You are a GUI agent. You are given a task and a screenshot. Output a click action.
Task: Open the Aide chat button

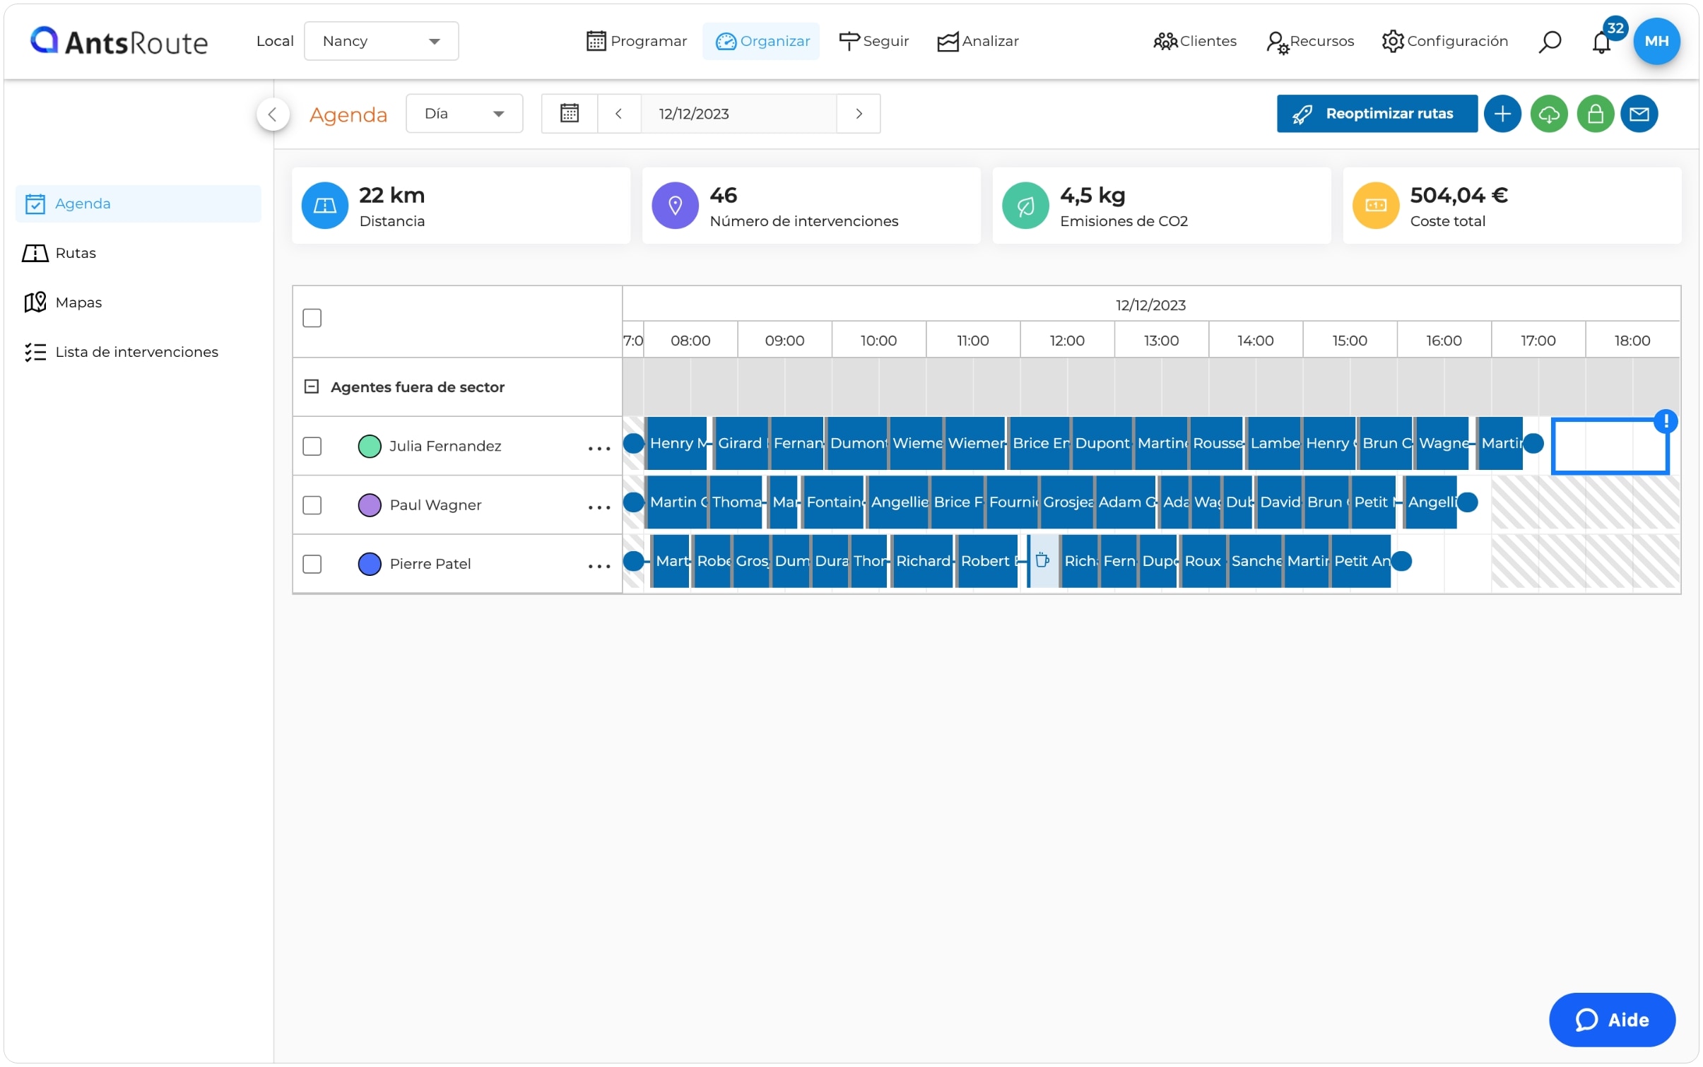tap(1611, 1020)
